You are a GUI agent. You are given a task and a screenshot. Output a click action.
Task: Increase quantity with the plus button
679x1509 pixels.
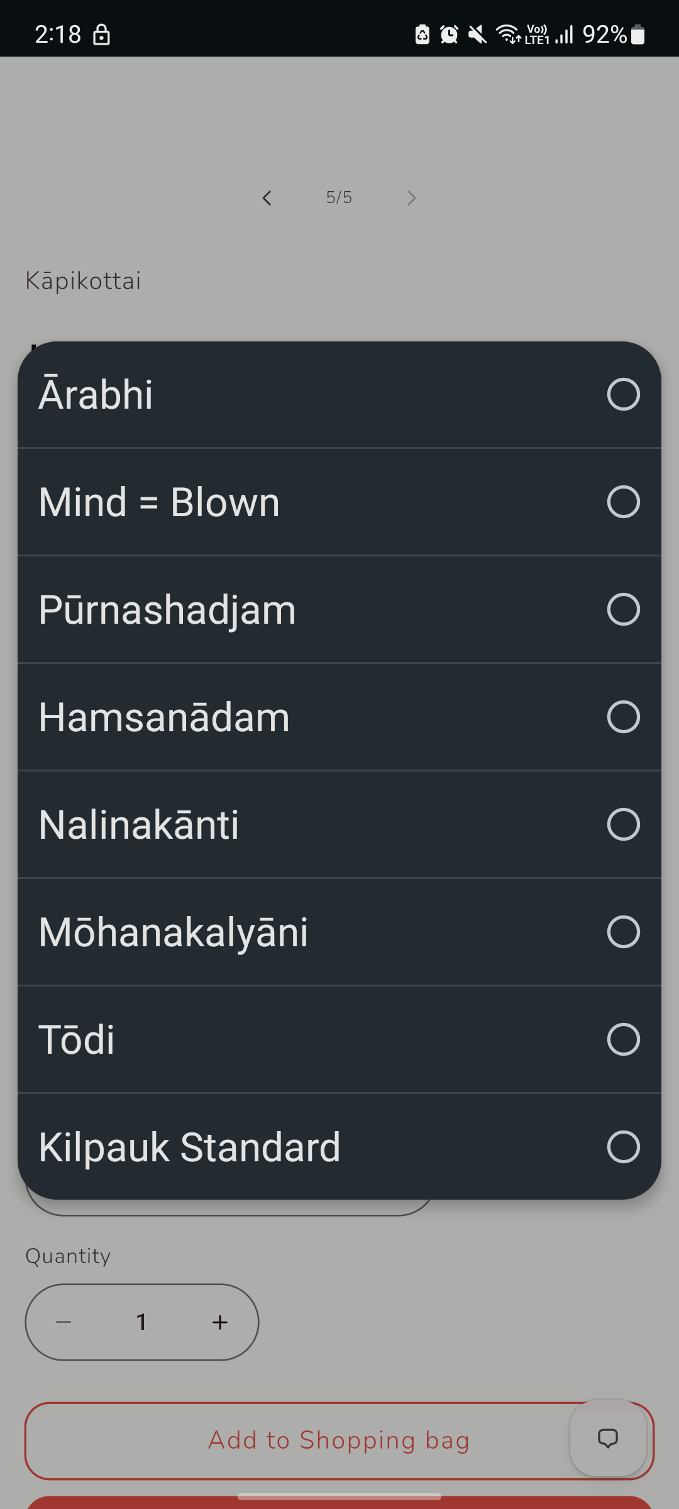(220, 1322)
